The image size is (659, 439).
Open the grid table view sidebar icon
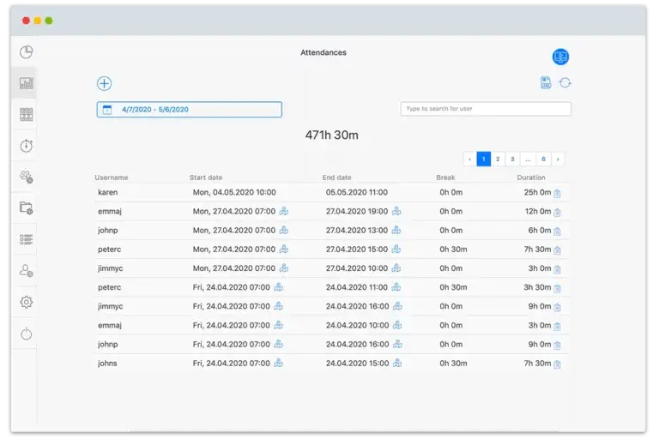click(26, 114)
